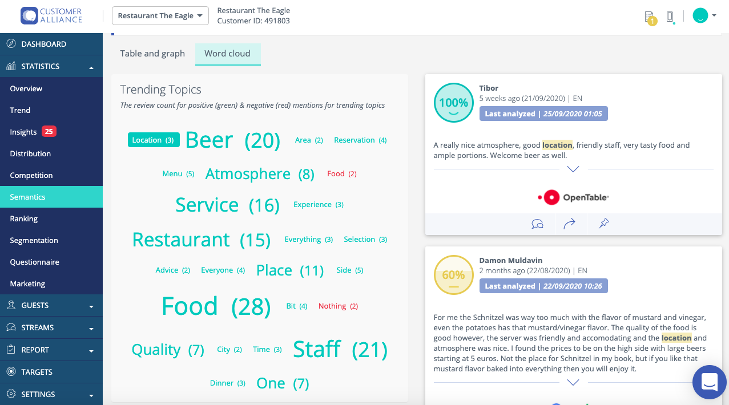Select Semantics in sidebar
The image size is (729, 405).
coord(51,197)
